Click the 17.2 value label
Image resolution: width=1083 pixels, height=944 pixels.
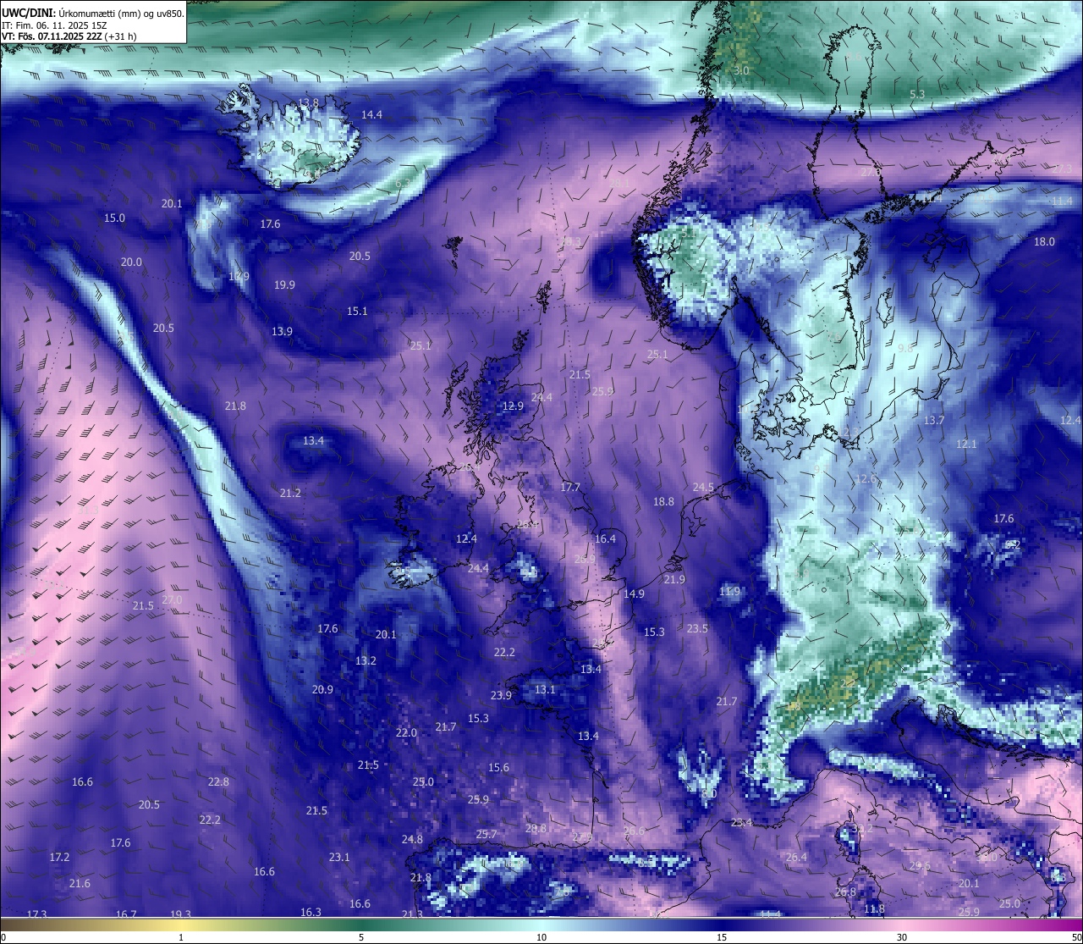pos(59,857)
